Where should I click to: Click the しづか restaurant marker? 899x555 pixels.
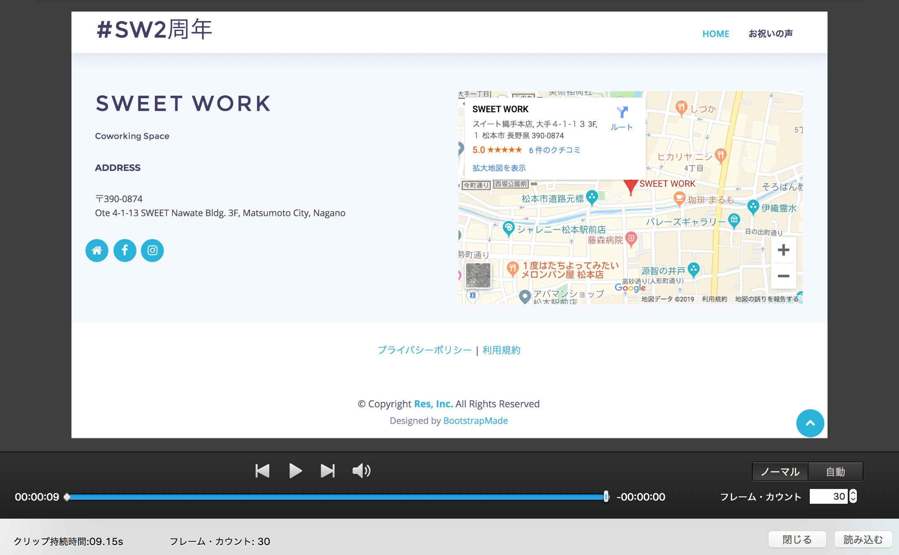pos(681,108)
